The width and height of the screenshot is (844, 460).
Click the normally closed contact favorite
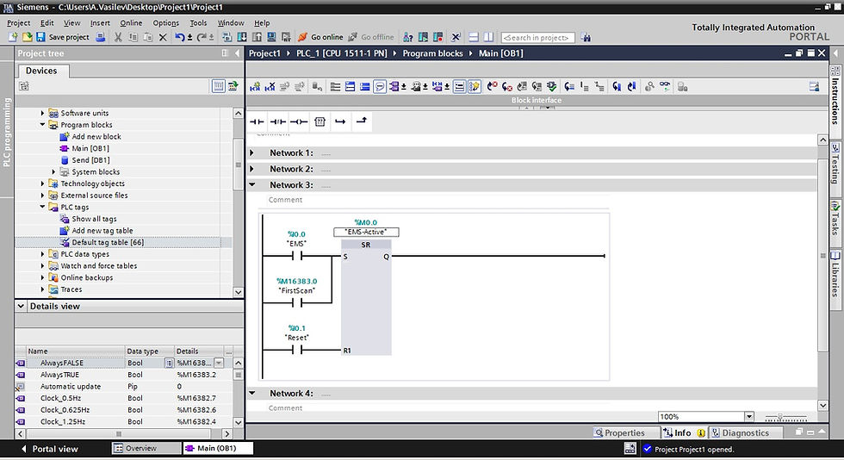tap(277, 121)
